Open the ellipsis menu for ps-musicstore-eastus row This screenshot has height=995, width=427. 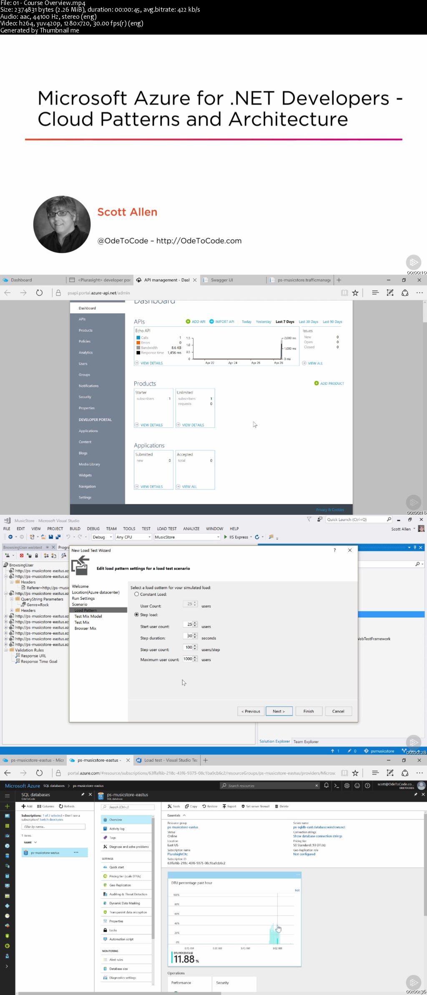pos(76,852)
